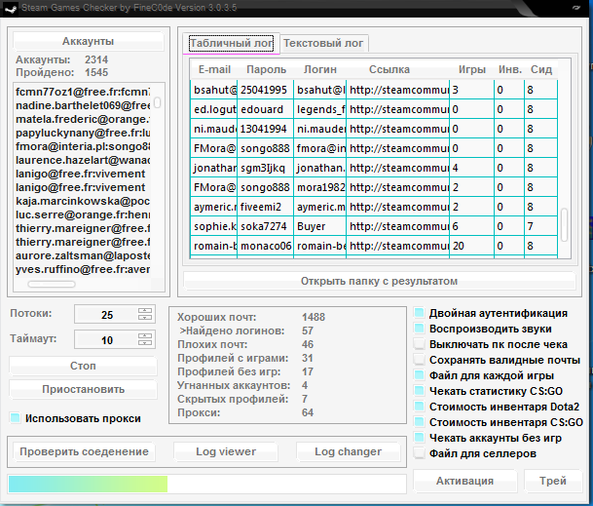Decrease Потоки value with down arrow
The image size is (593, 506).
pyautogui.click(x=145, y=318)
